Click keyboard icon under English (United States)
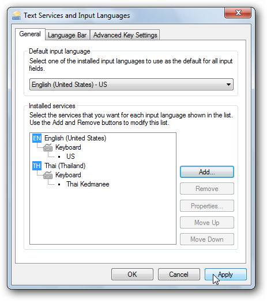 [x=48, y=147]
